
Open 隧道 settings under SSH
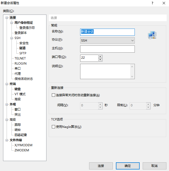coord(22,48)
